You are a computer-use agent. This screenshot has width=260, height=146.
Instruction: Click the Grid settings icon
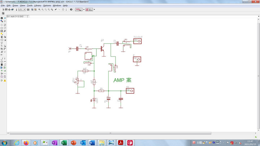click(3, 13)
